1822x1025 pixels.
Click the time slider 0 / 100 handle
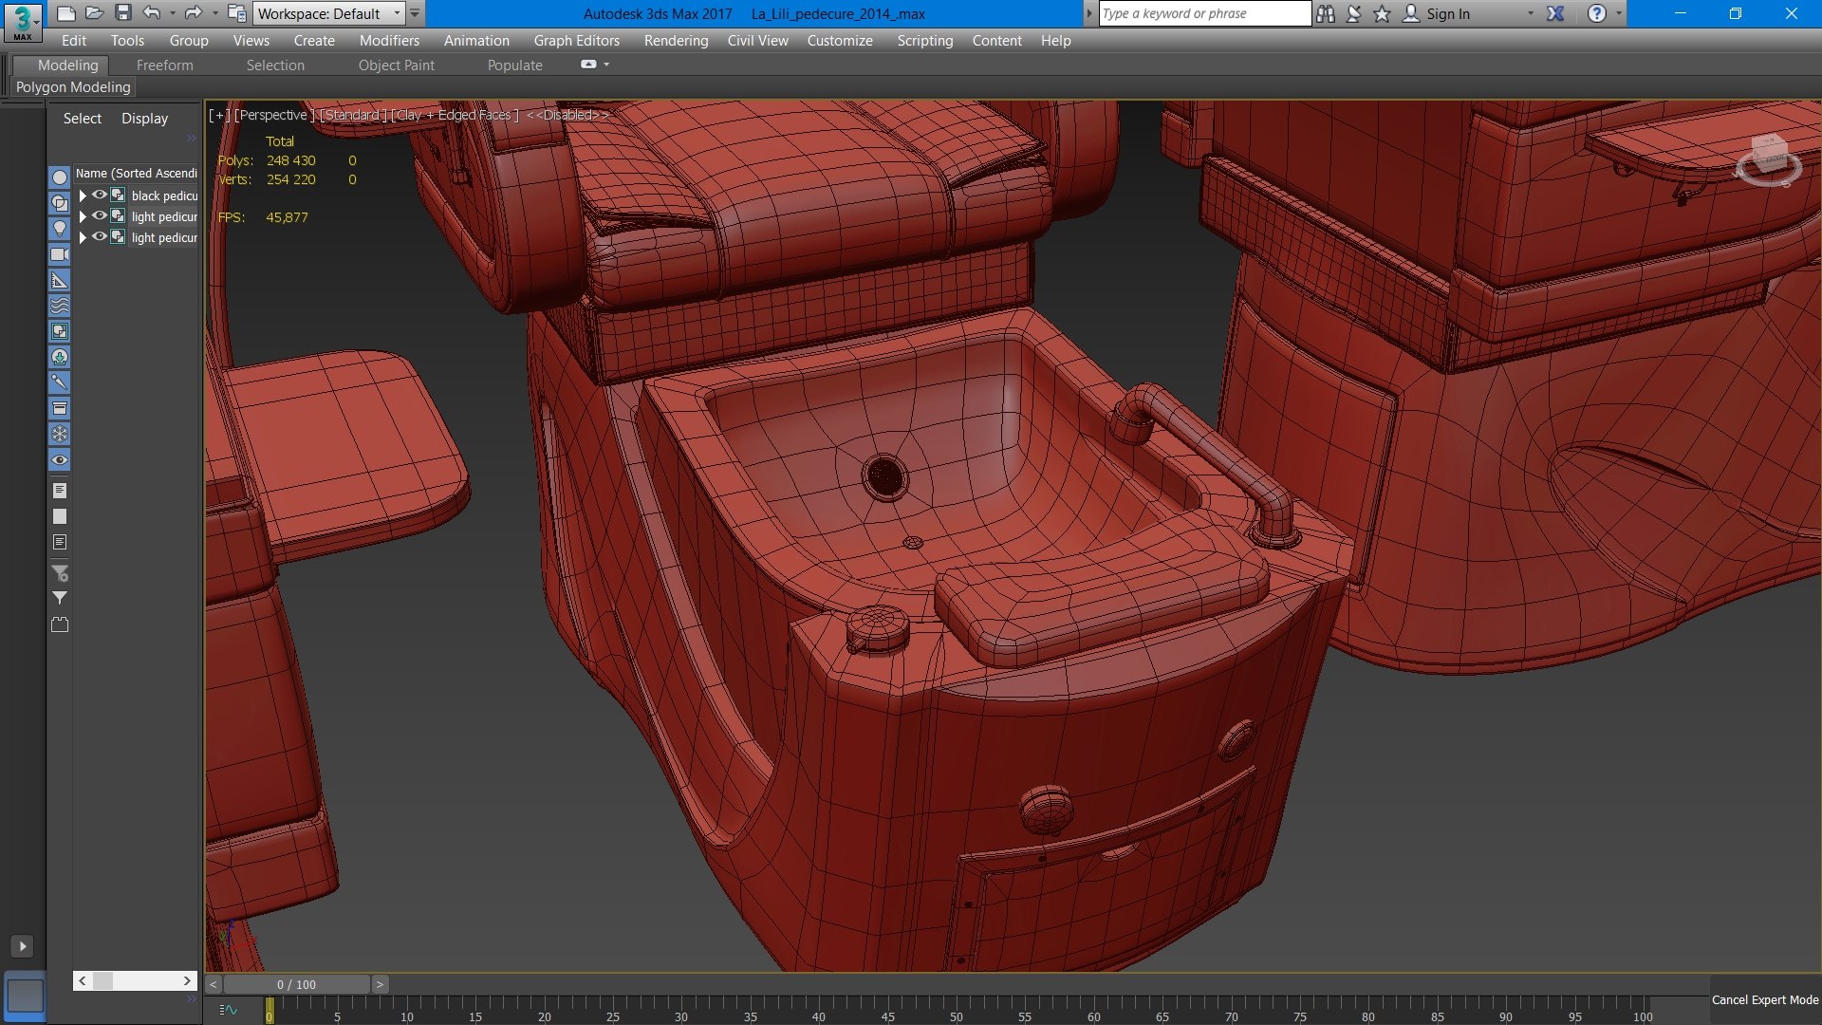[x=296, y=984]
